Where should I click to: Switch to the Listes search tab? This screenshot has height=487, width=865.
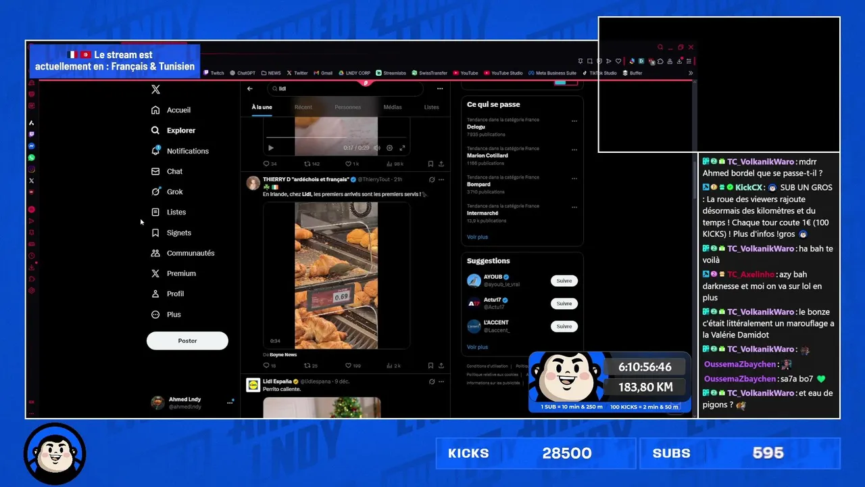(431, 107)
